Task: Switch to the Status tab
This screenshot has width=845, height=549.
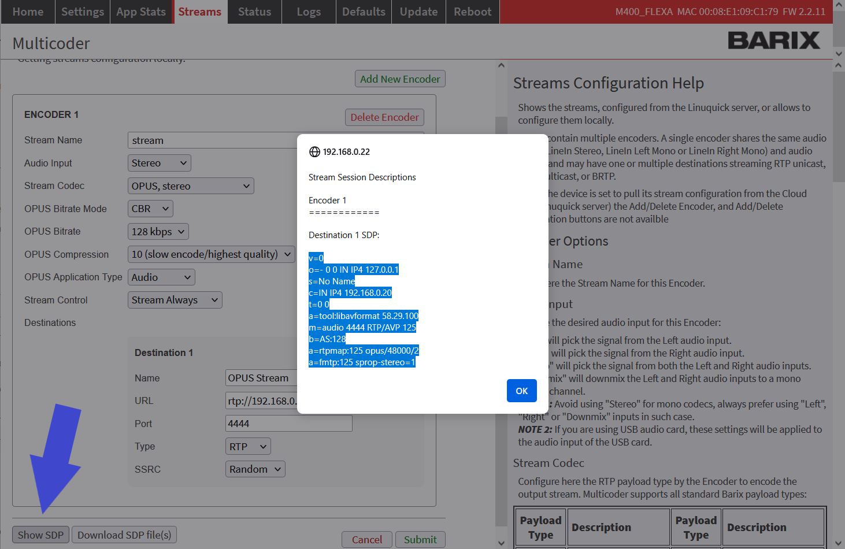Action: (x=254, y=12)
